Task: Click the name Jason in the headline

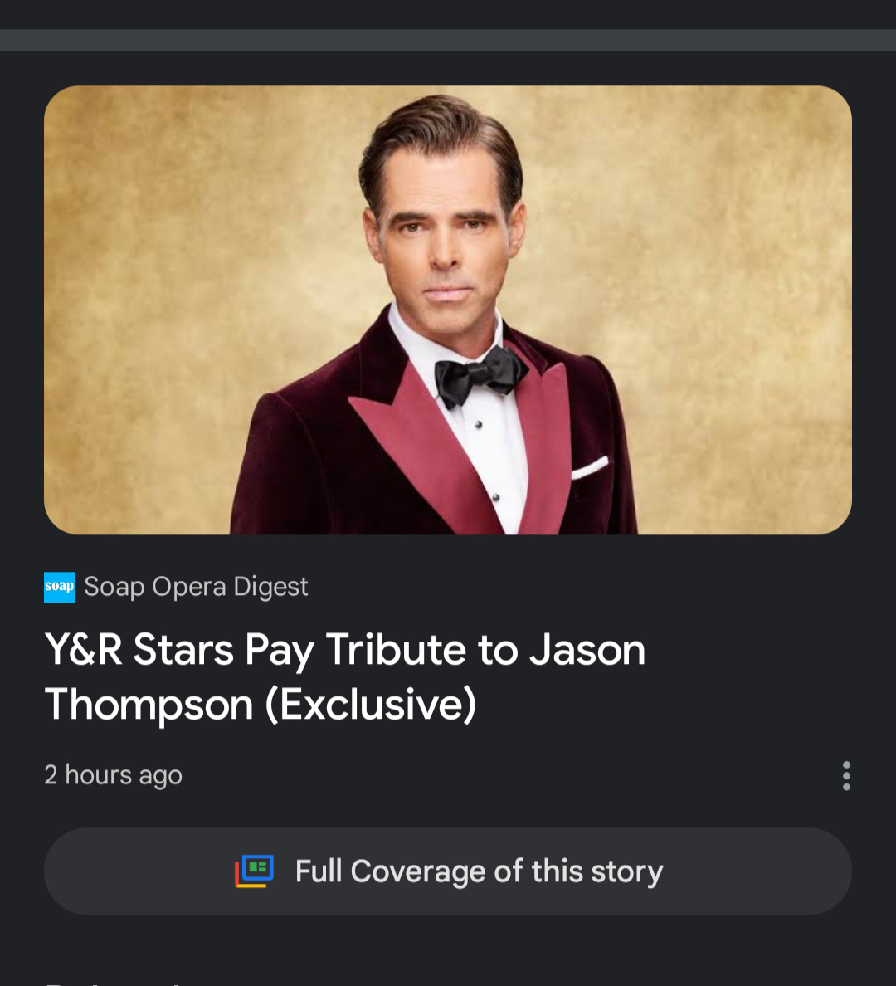Action: [587, 650]
